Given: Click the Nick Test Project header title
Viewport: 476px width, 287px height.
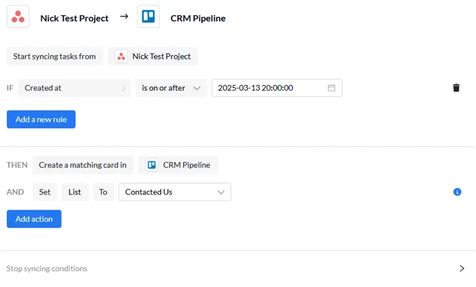Looking at the screenshot, I should [75, 18].
